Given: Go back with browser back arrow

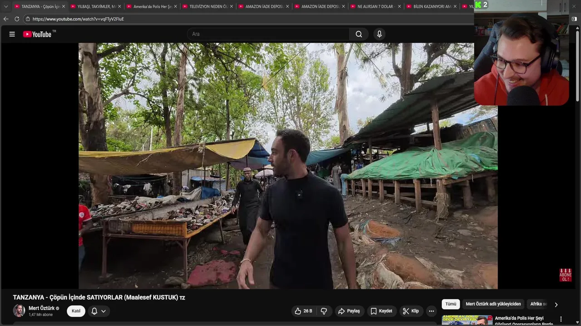Looking at the screenshot, I should point(6,19).
